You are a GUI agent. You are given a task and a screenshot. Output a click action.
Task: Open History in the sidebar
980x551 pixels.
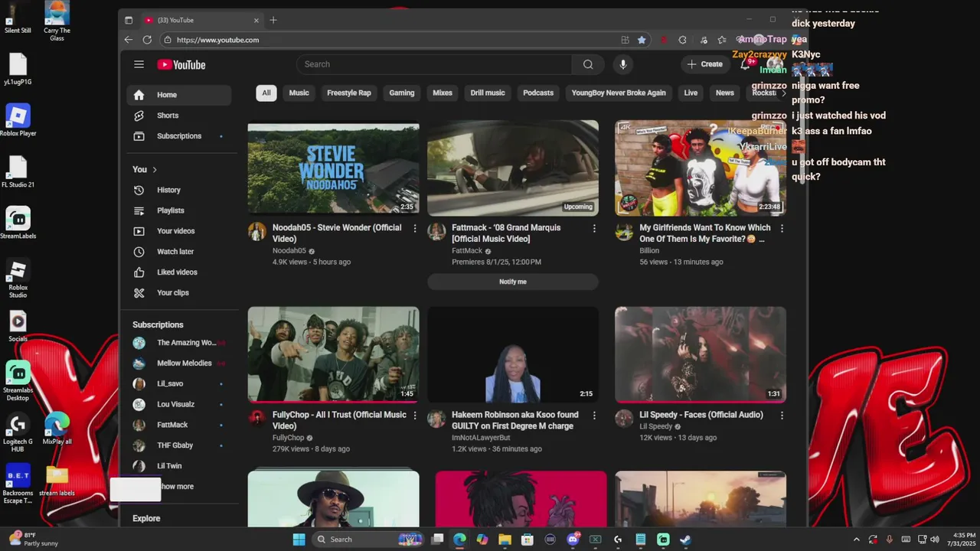[x=179, y=190]
